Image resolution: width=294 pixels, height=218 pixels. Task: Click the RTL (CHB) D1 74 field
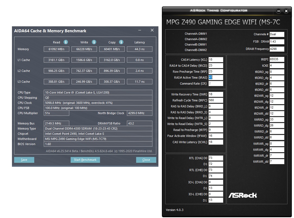pos(216,176)
